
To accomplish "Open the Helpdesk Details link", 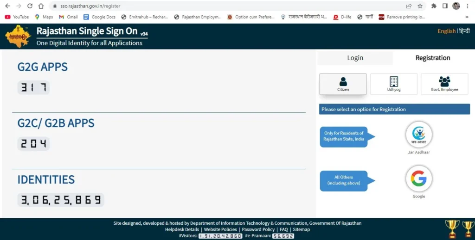I will coord(182,229).
